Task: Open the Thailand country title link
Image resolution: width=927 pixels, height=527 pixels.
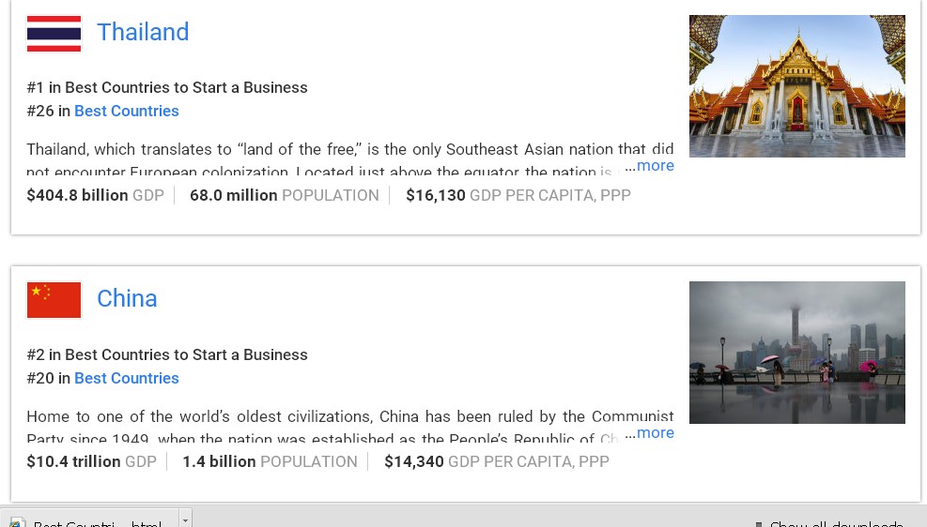Action: [143, 32]
